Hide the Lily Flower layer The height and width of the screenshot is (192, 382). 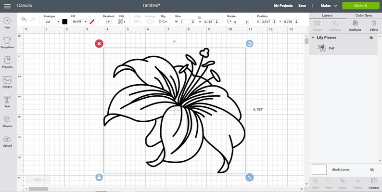coord(371,38)
